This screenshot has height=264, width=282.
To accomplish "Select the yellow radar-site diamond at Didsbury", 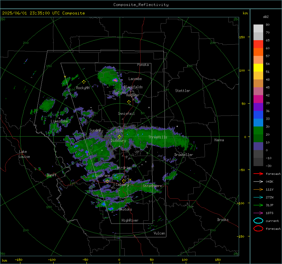I will tap(120, 137).
